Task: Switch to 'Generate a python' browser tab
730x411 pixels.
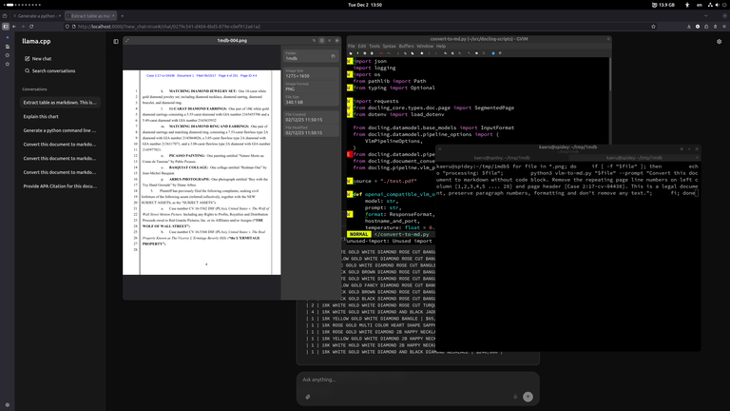Action: pos(38,16)
